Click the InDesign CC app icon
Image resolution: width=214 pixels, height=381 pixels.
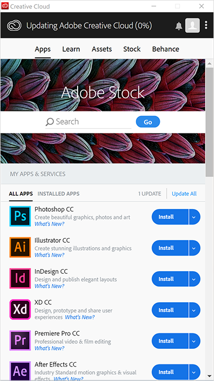pos(20,279)
